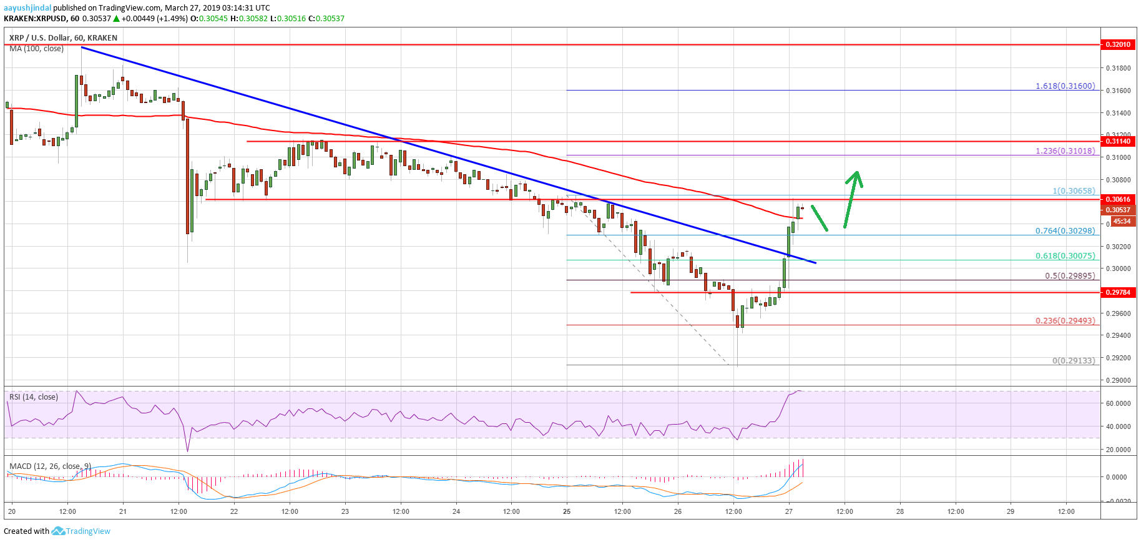Click the large green upward arrow drawing
Screen dimensions: 1141x542
(x=853, y=199)
